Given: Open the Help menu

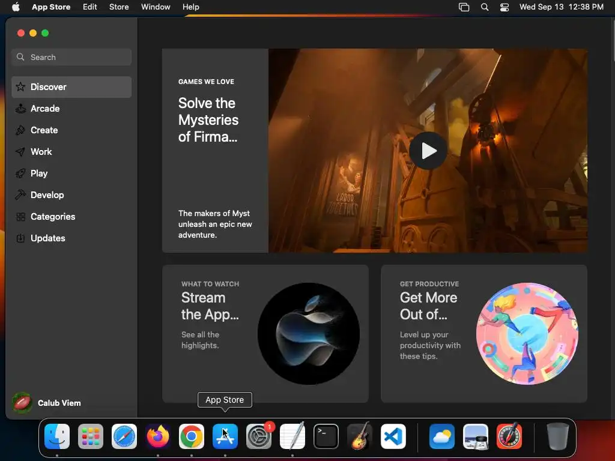Looking at the screenshot, I should click(190, 7).
